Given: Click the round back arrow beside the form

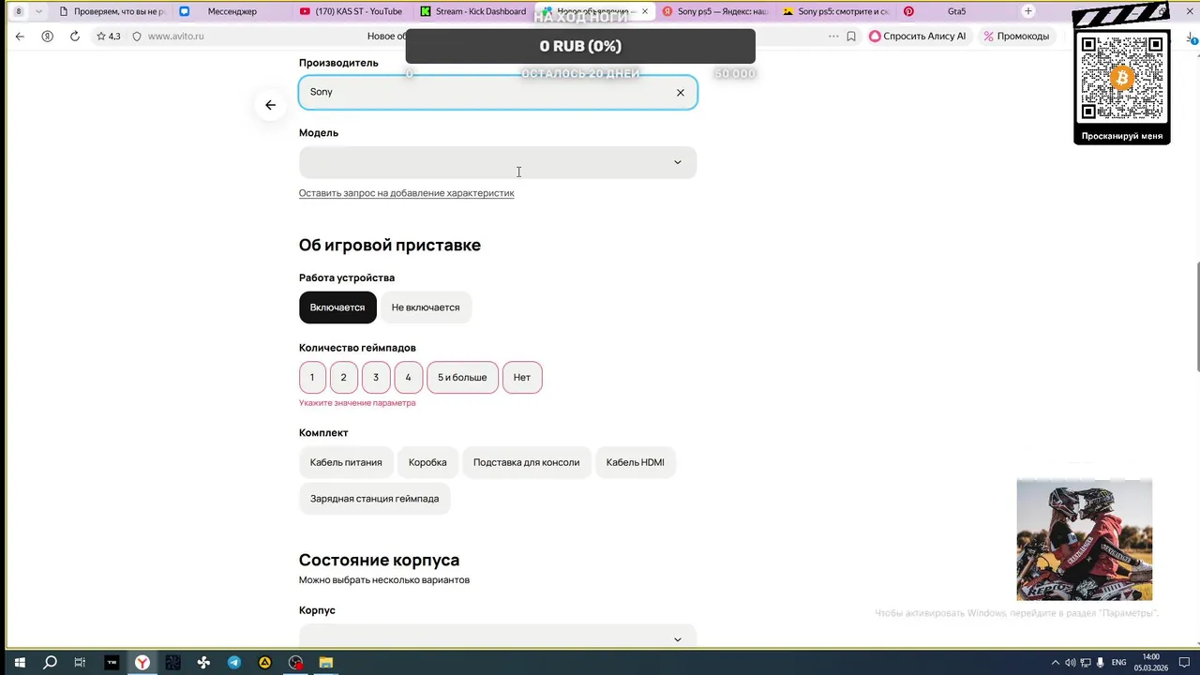Looking at the screenshot, I should [270, 105].
